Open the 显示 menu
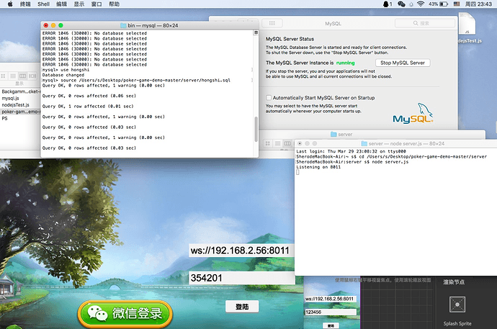The width and height of the screenshot is (497, 329). 79,4
